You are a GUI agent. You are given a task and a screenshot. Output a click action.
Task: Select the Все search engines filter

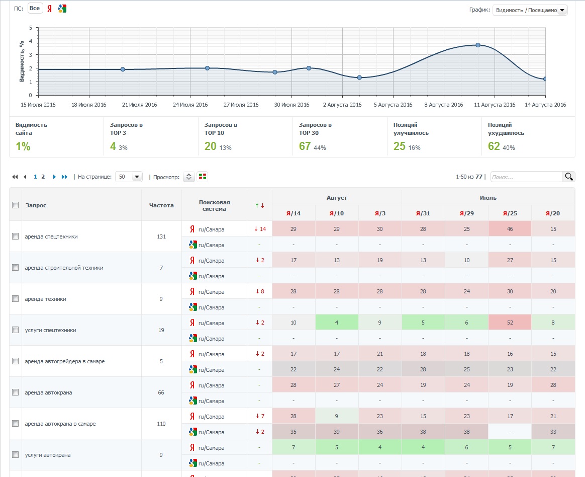point(35,8)
